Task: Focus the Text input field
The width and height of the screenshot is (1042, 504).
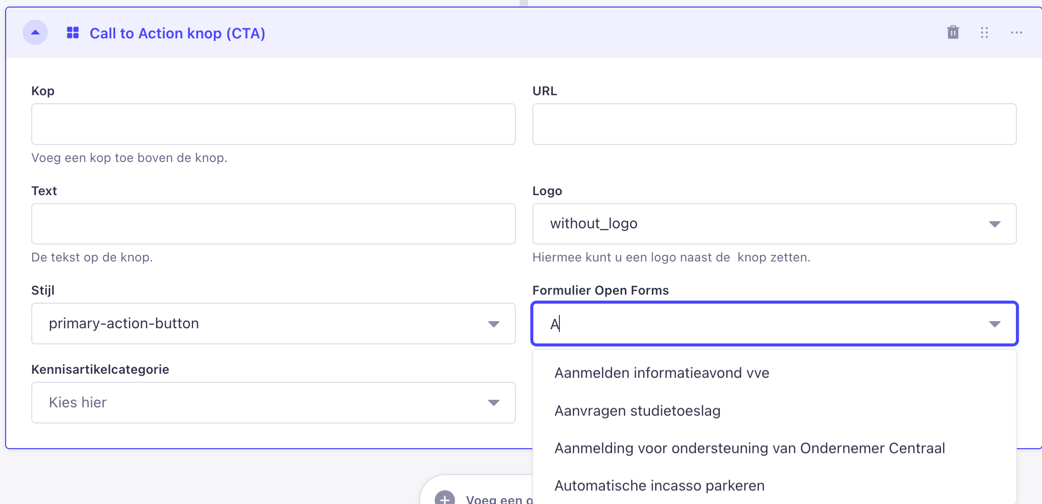Action: coord(273,224)
